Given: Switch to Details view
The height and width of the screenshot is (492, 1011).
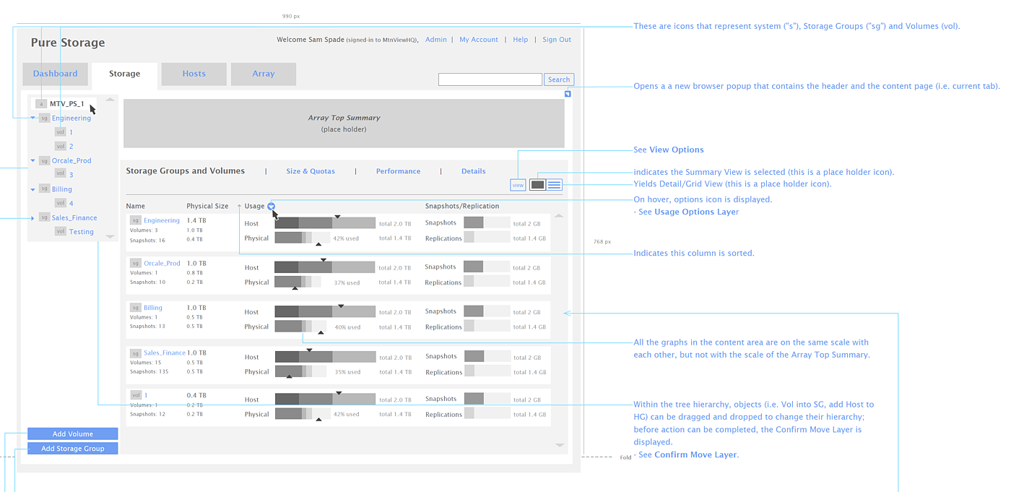Looking at the screenshot, I should [x=474, y=171].
